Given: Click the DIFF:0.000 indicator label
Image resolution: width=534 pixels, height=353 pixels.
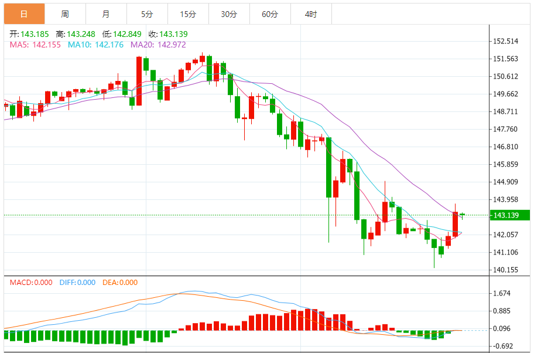Looking at the screenshot, I should pos(77,283).
